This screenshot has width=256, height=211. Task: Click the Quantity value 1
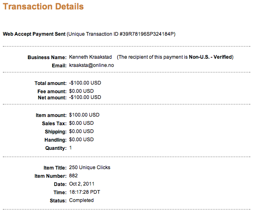click(x=71, y=148)
